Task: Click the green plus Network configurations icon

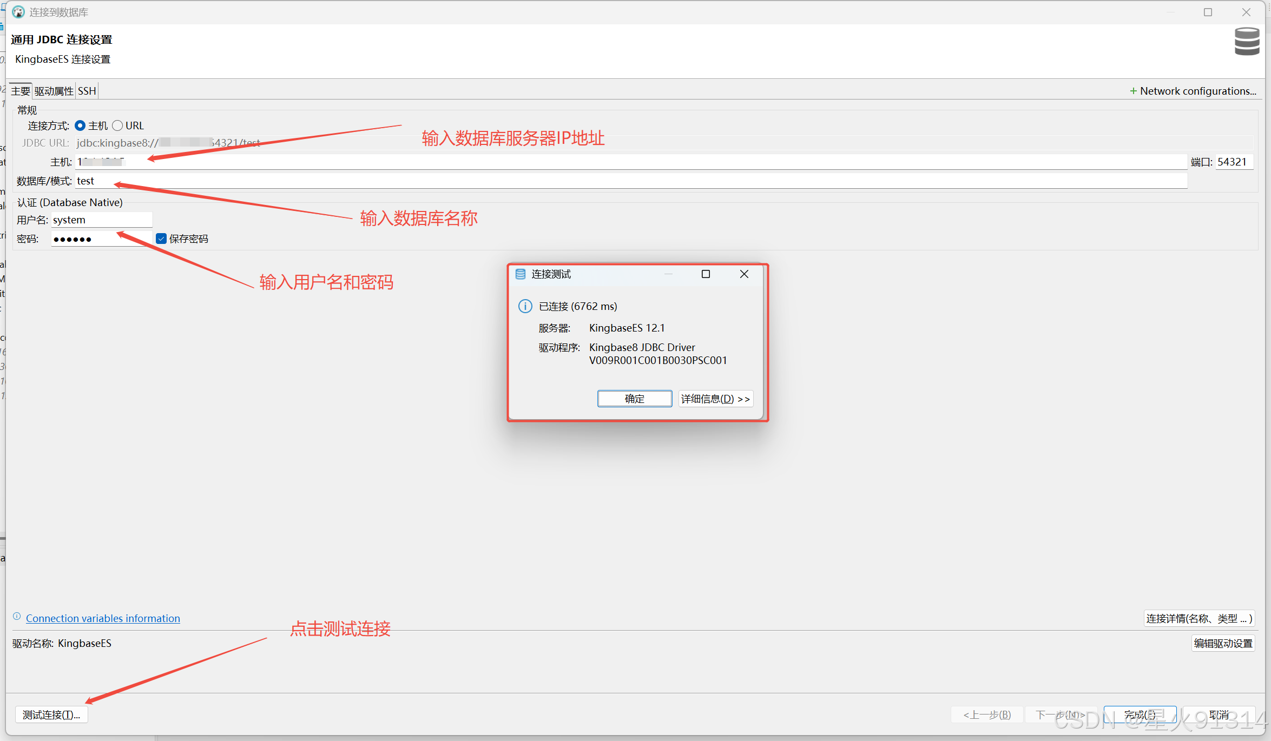Action: coord(1133,91)
